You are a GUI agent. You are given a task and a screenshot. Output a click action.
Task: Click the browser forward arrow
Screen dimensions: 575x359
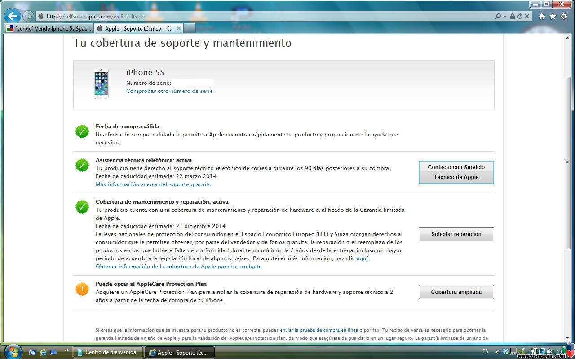[x=28, y=16]
